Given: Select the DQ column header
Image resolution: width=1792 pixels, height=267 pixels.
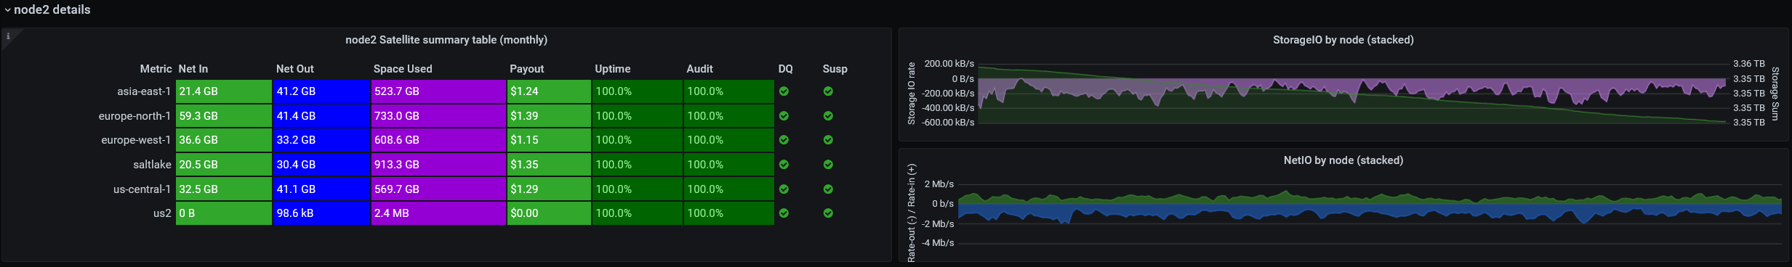Looking at the screenshot, I should point(785,69).
